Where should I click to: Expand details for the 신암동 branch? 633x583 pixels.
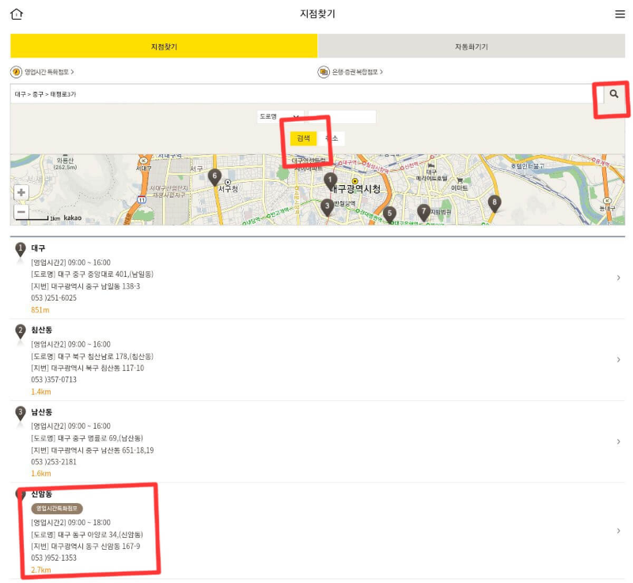[619, 532]
